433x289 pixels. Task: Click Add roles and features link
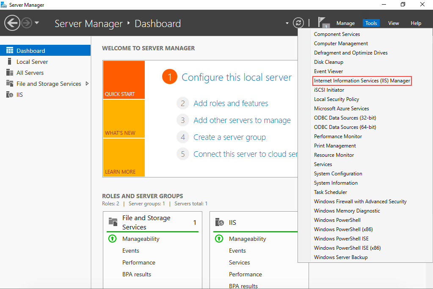click(x=231, y=103)
